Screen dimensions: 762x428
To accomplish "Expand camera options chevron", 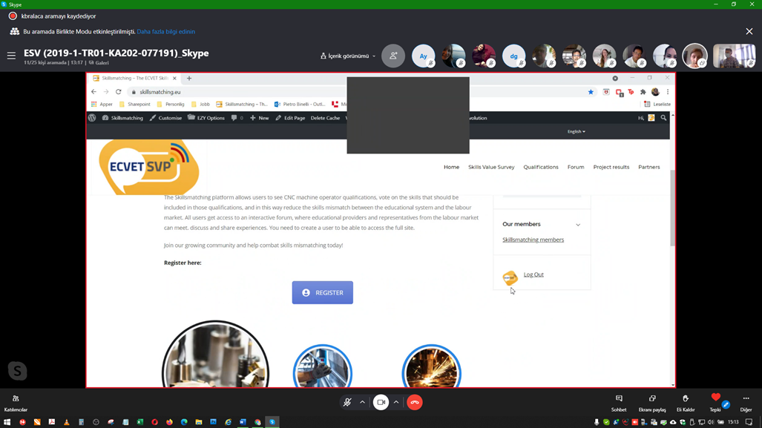I will tap(396, 402).
